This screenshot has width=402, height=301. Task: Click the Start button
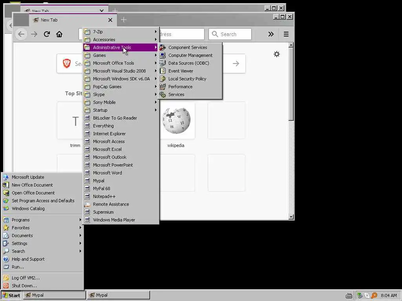pyautogui.click(x=11, y=295)
